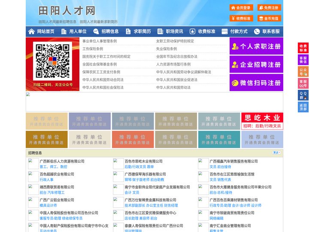Open the 百色市大雁健身服务有限公司平果分公司 listing
The height and width of the screenshot is (232, 309).
240,187
